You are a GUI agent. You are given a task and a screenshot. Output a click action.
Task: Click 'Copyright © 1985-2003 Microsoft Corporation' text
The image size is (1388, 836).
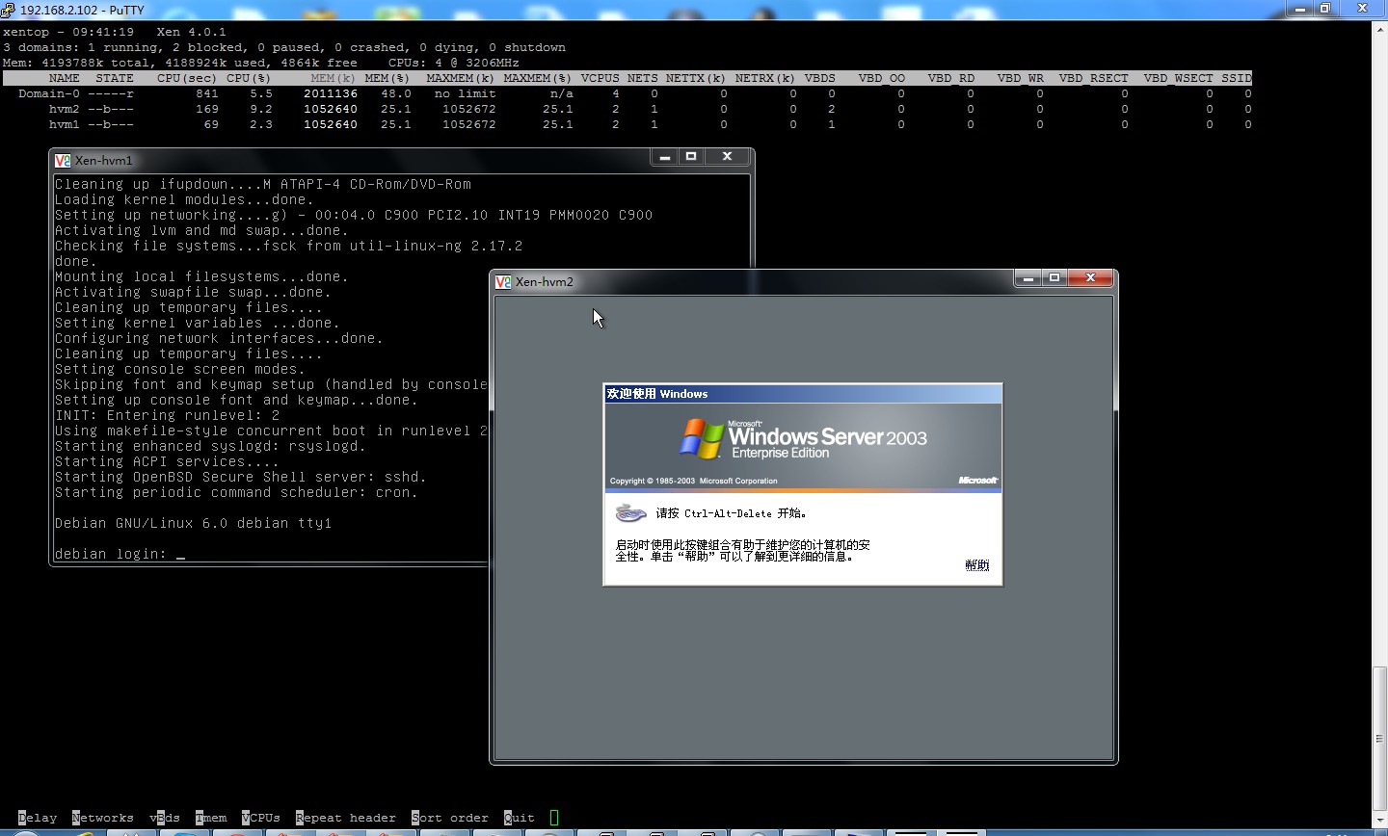[694, 481]
